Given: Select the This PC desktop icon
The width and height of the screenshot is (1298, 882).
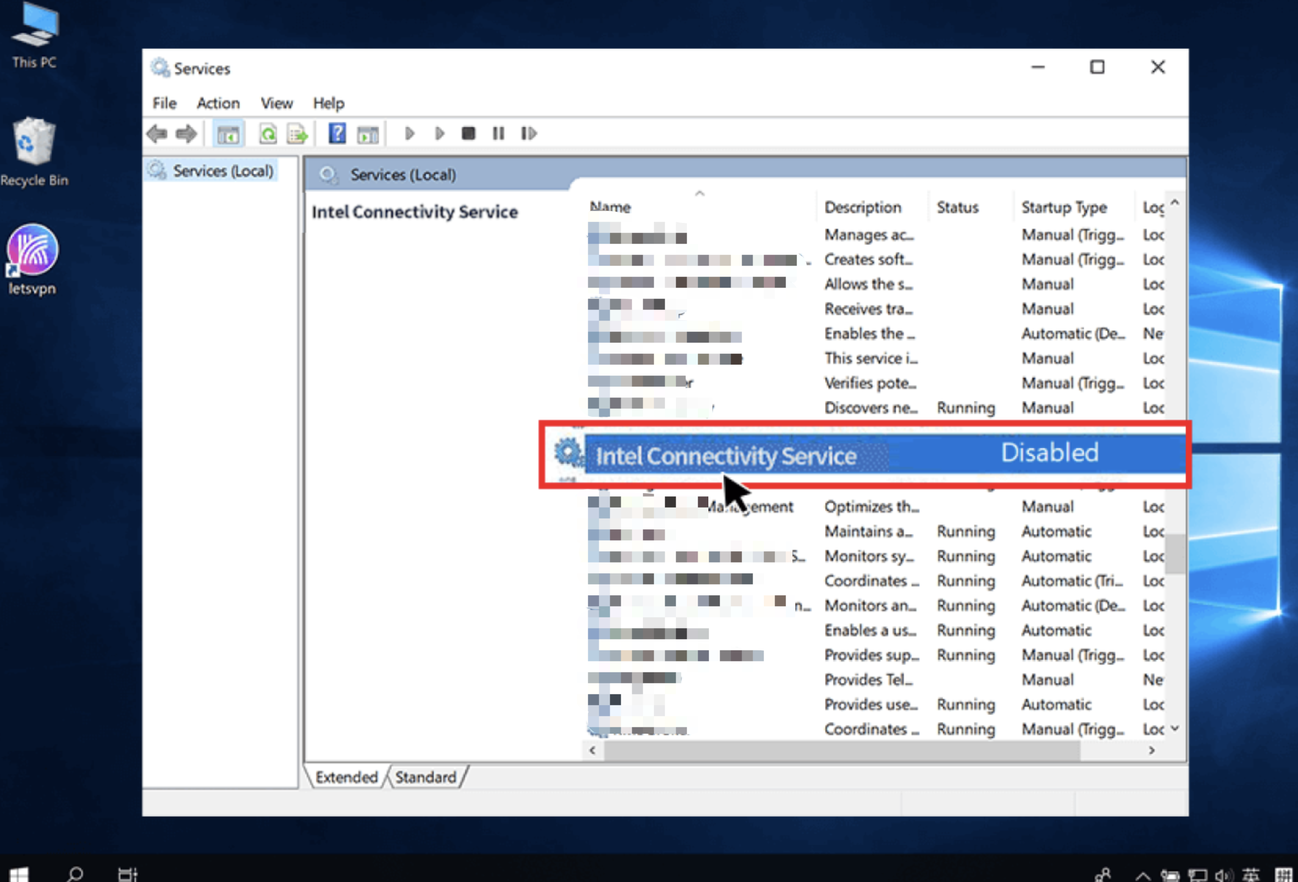Looking at the screenshot, I should coord(35,36).
